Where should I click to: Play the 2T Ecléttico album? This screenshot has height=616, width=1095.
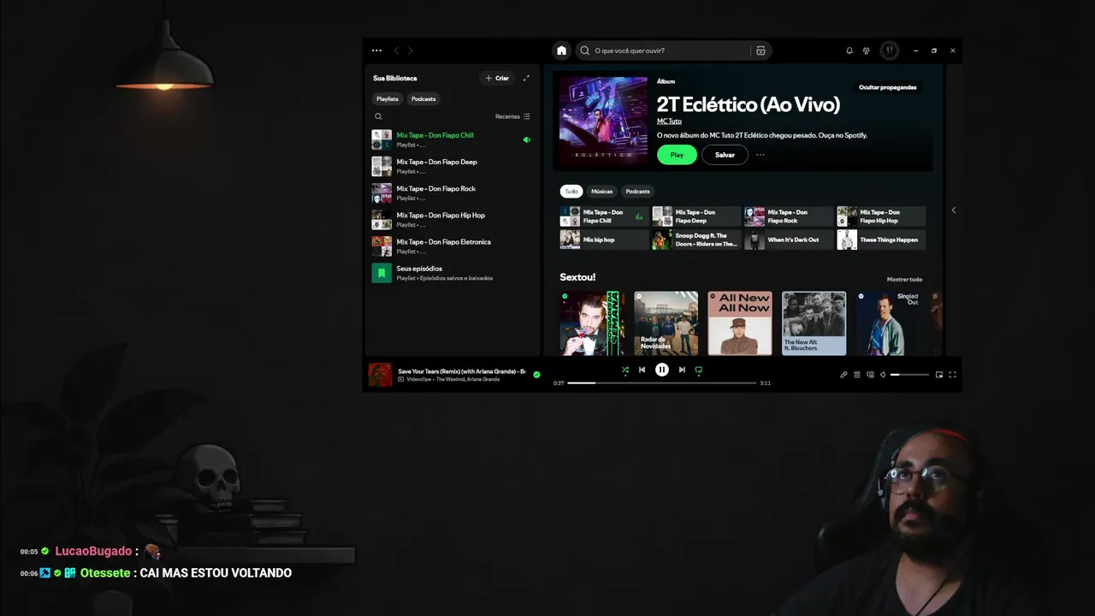click(x=677, y=155)
